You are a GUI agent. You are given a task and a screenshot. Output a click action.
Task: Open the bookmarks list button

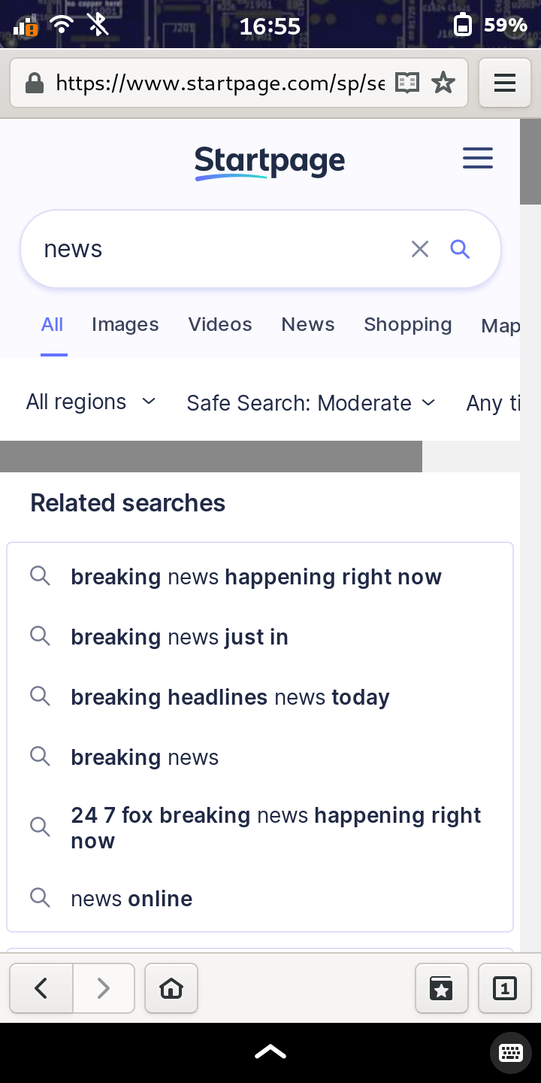coord(442,988)
